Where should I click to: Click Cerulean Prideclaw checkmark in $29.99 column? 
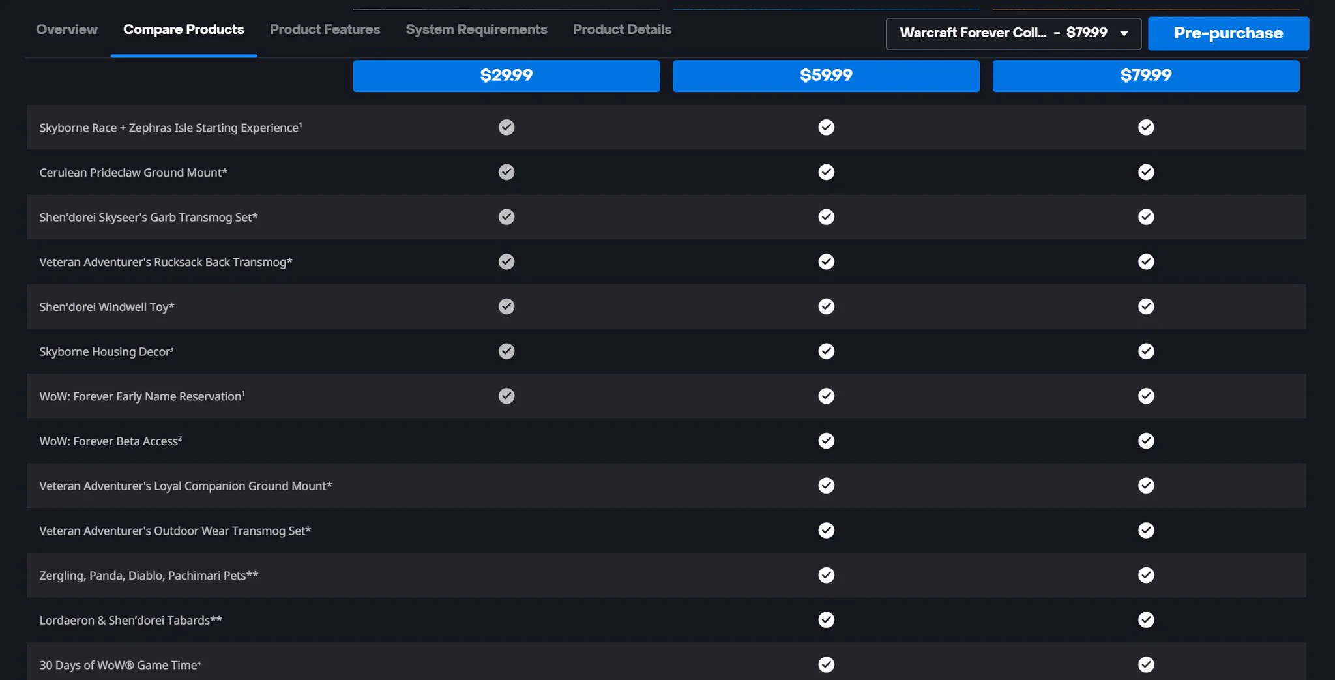[x=506, y=172]
